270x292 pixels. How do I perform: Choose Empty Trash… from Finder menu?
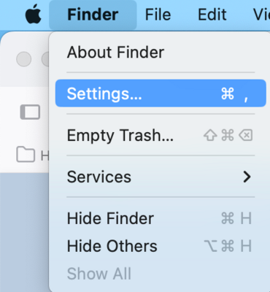[161, 135]
